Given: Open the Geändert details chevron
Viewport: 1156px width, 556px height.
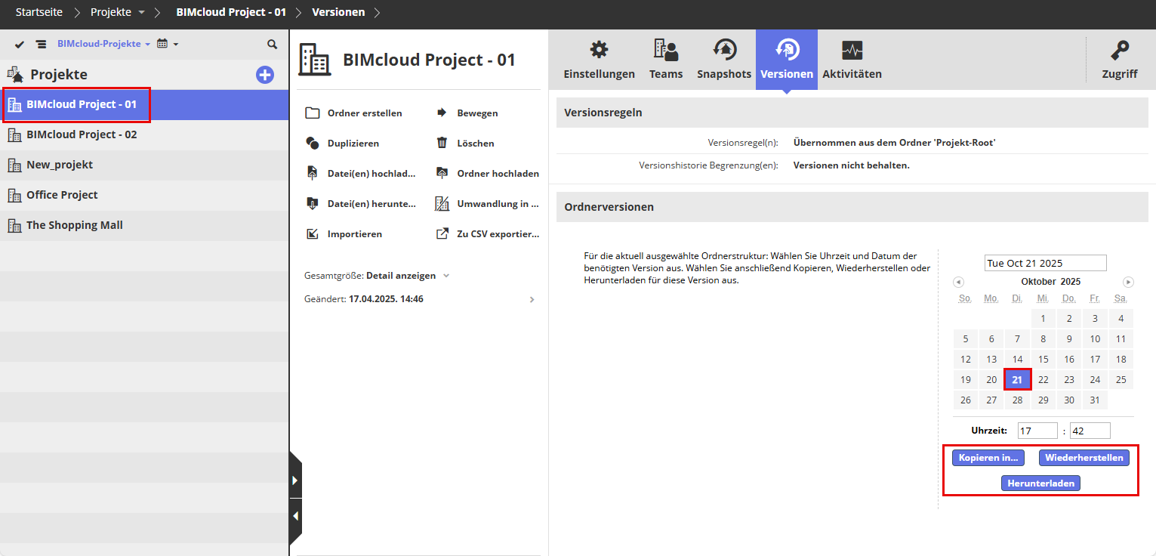Looking at the screenshot, I should 532,300.
